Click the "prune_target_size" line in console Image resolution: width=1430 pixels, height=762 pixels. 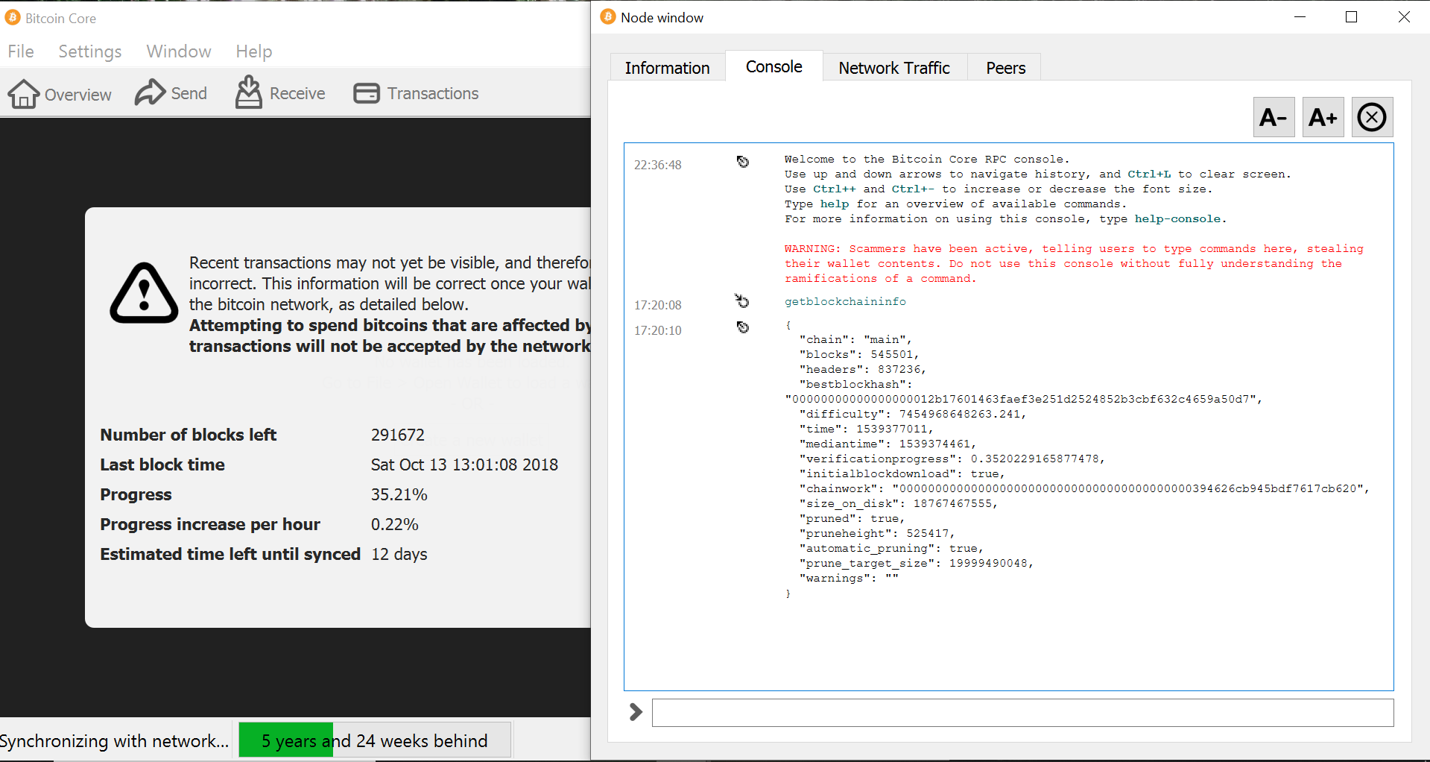pyautogui.click(x=917, y=563)
